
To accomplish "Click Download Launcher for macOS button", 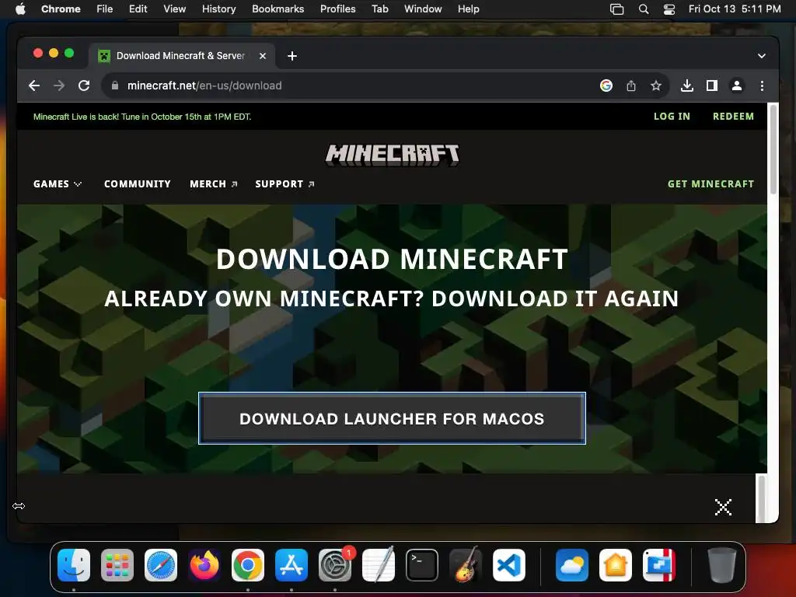I will [392, 418].
